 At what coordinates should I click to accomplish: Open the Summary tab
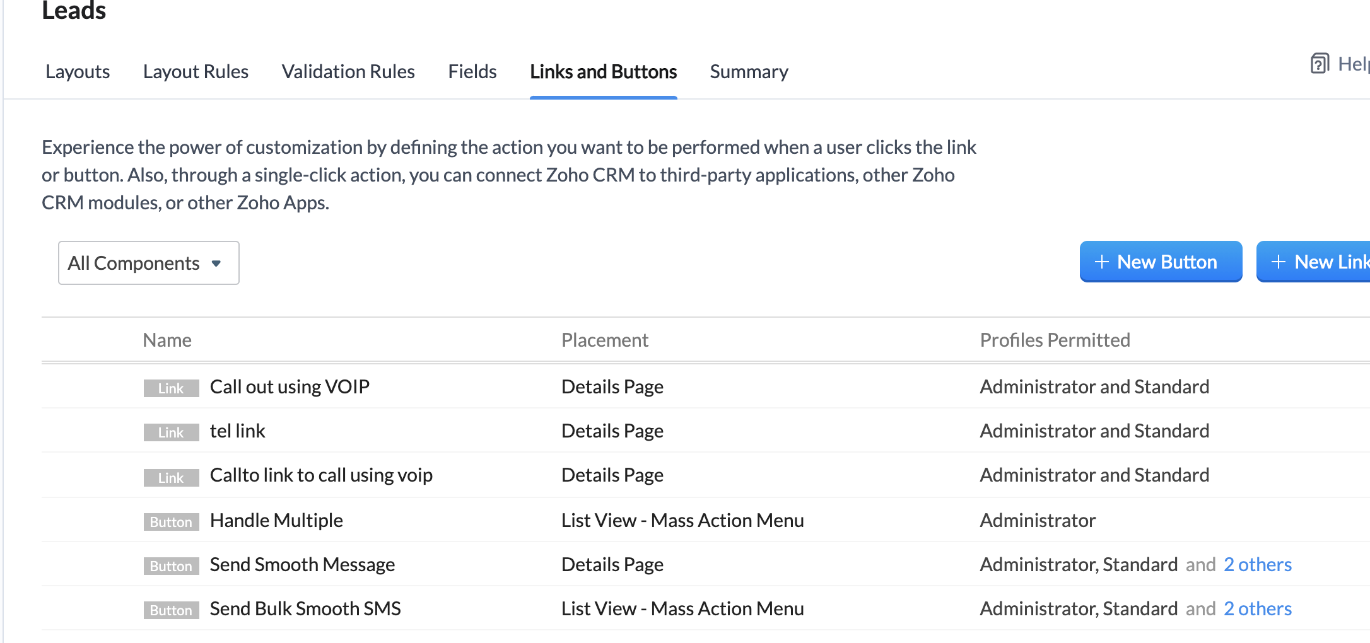click(749, 72)
